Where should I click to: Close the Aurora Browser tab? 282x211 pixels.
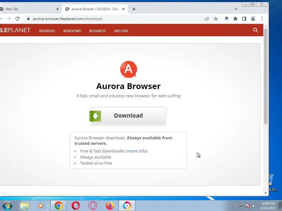tap(123, 9)
